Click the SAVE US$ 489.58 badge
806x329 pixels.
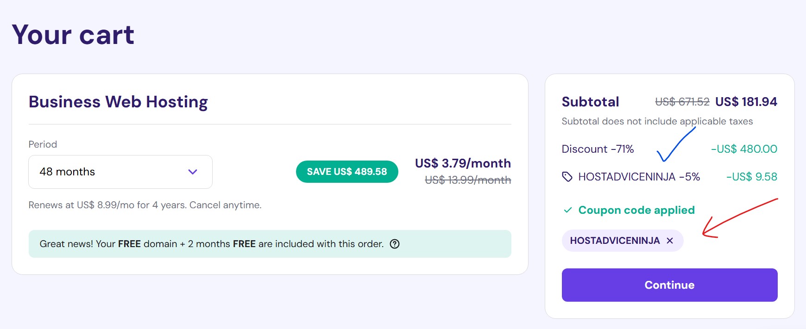click(x=346, y=171)
